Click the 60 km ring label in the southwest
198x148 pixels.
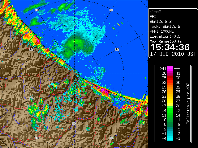(37, 138)
